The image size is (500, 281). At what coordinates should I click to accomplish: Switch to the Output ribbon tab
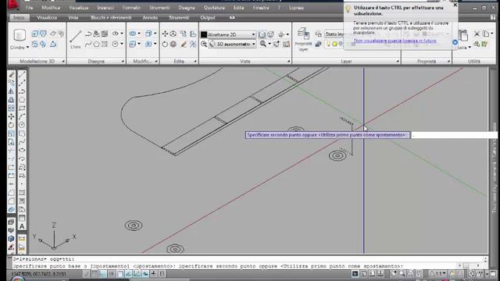pyautogui.click(x=208, y=17)
